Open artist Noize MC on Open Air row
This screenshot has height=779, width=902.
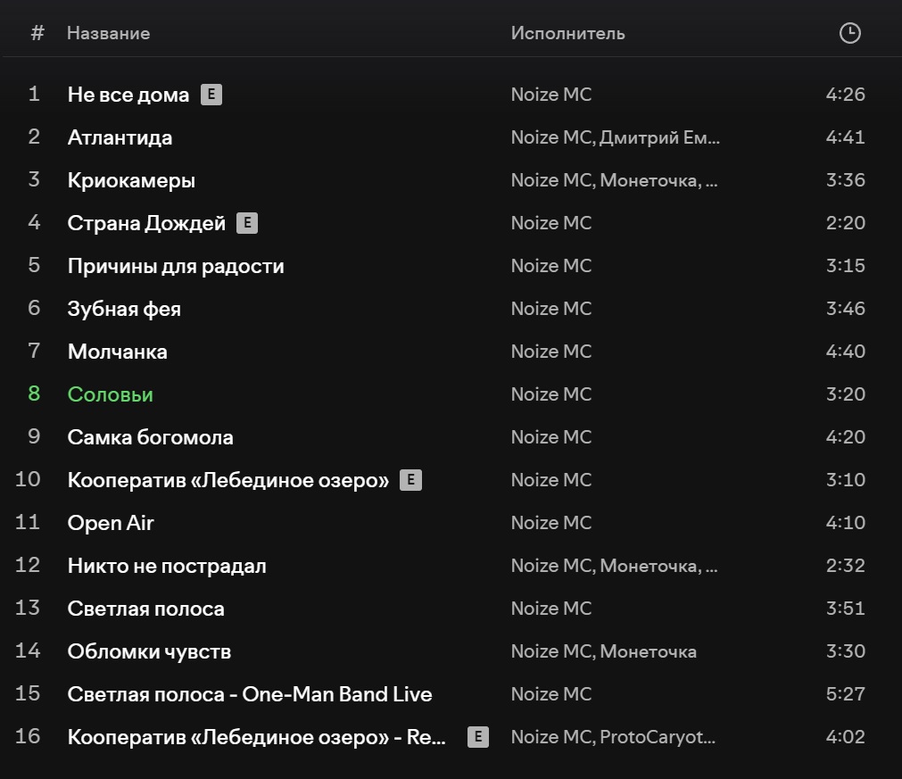551,523
